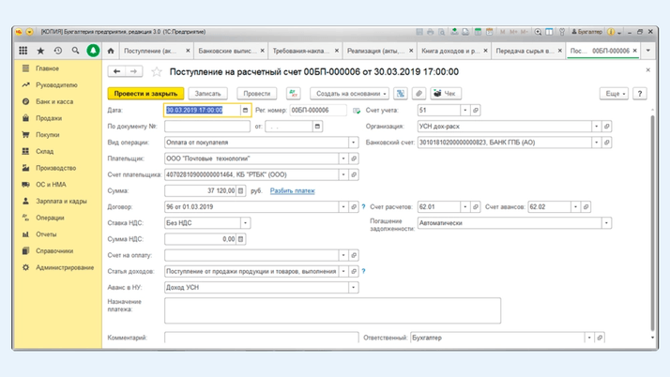The width and height of the screenshot is (670, 377).
Task: Add document to favorites star
Action: [157, 71]
